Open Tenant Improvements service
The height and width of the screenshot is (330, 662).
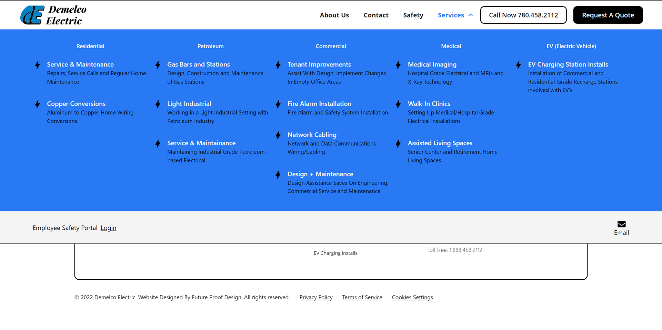point(319,64)
